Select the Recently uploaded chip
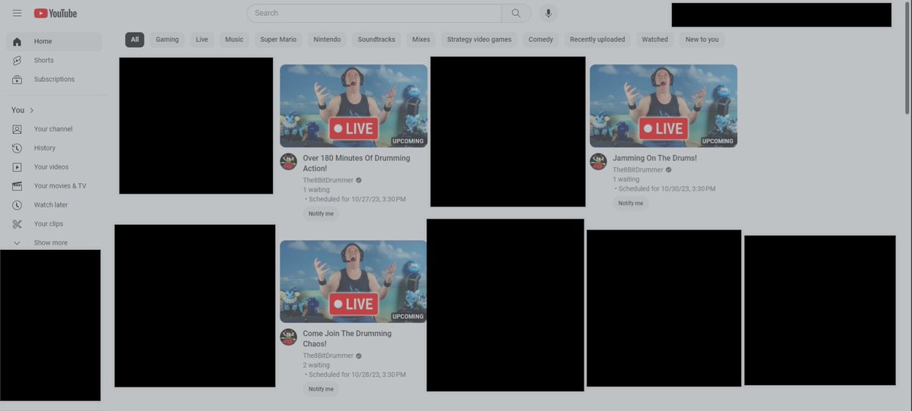Viewport: 912px width, 411px height. click(x=597, y=40)
